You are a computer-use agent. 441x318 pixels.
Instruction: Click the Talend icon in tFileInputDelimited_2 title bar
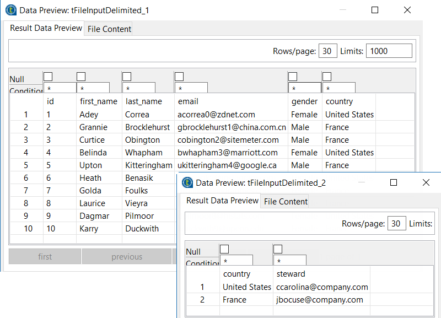[x=187, y=182]
